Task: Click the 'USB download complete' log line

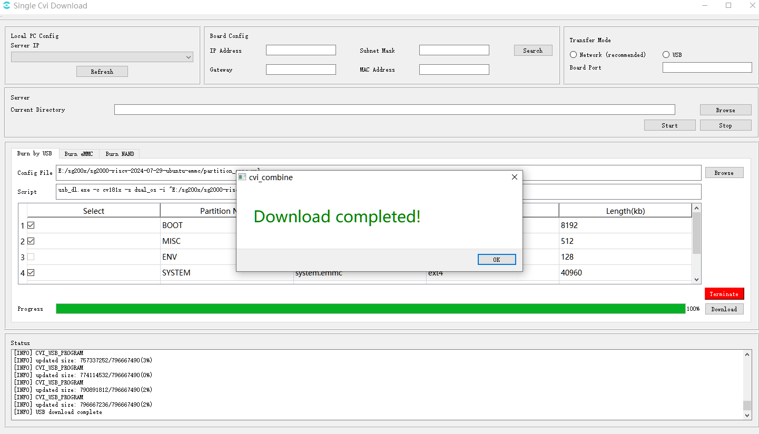Action: (x=58, y=412)
